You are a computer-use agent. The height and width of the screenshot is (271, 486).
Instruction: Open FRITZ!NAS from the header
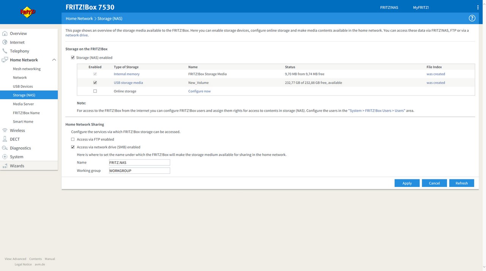click(x=389, y=7)
